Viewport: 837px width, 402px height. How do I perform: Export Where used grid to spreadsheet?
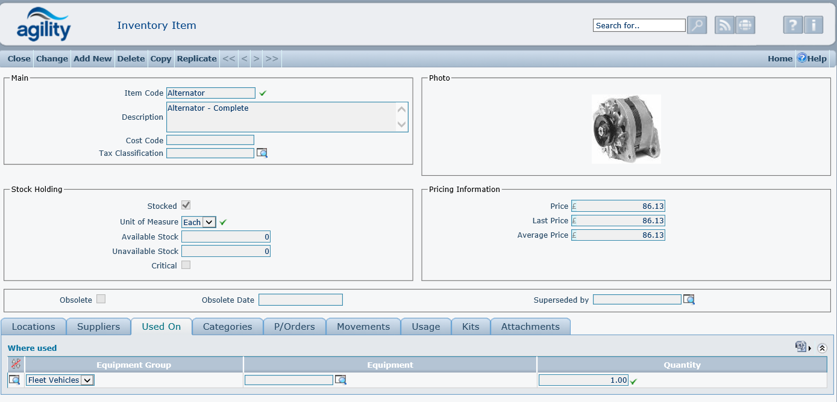(801, 347)
